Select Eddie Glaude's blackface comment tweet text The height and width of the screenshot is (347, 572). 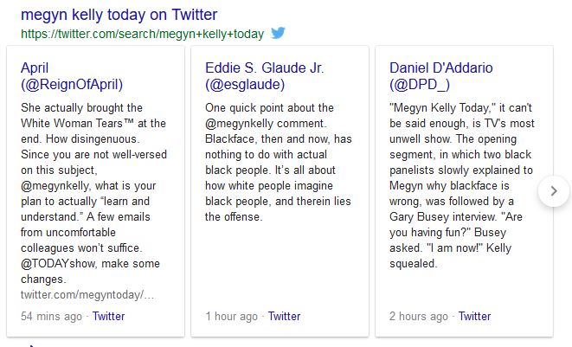point(277,162)
